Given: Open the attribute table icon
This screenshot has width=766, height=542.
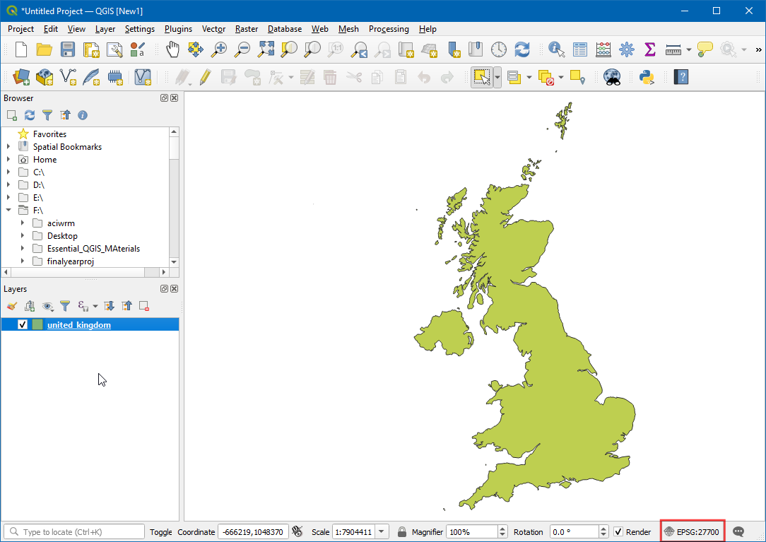Looking at the screenshot, I should (580, 49).
